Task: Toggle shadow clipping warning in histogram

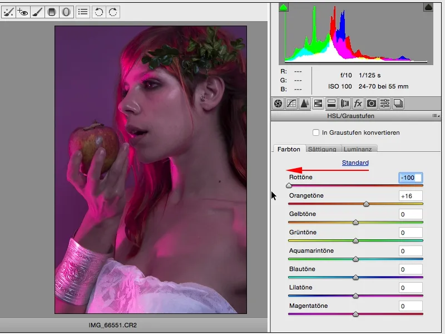Action: (284, 7)
